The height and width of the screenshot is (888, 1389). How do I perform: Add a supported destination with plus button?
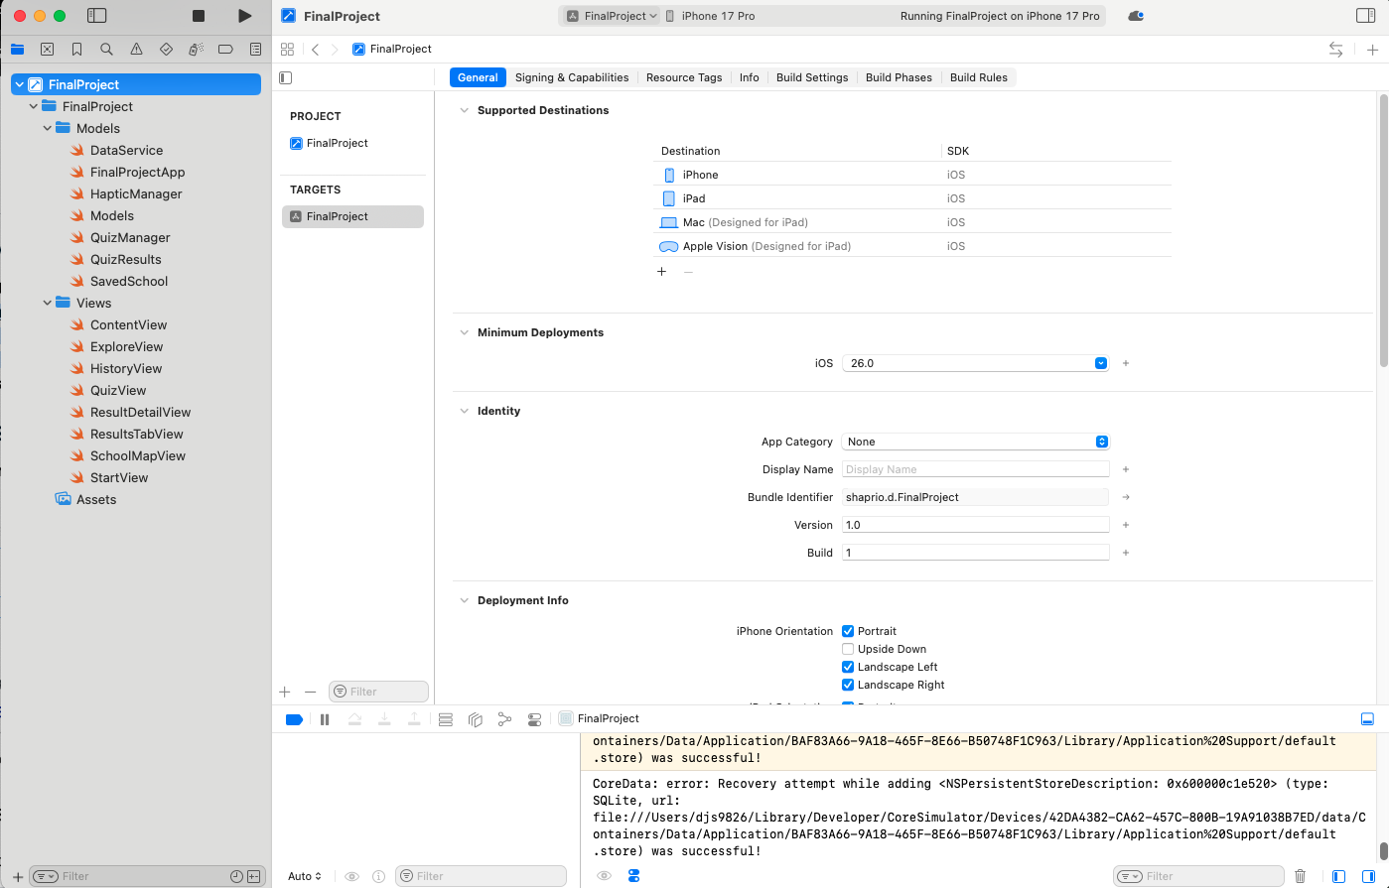pos(661,271)
